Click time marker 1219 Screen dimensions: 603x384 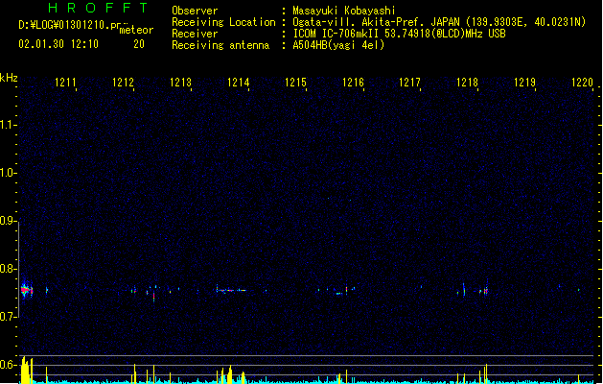pyautogui.click(x=525, y=83)
